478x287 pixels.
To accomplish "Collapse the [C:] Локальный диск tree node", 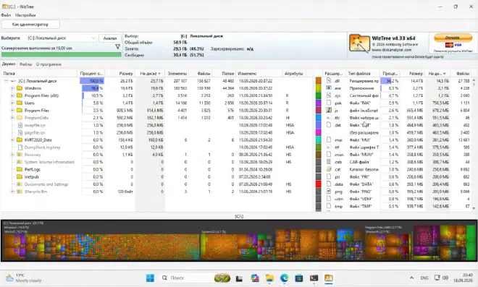I will (6, 81).
